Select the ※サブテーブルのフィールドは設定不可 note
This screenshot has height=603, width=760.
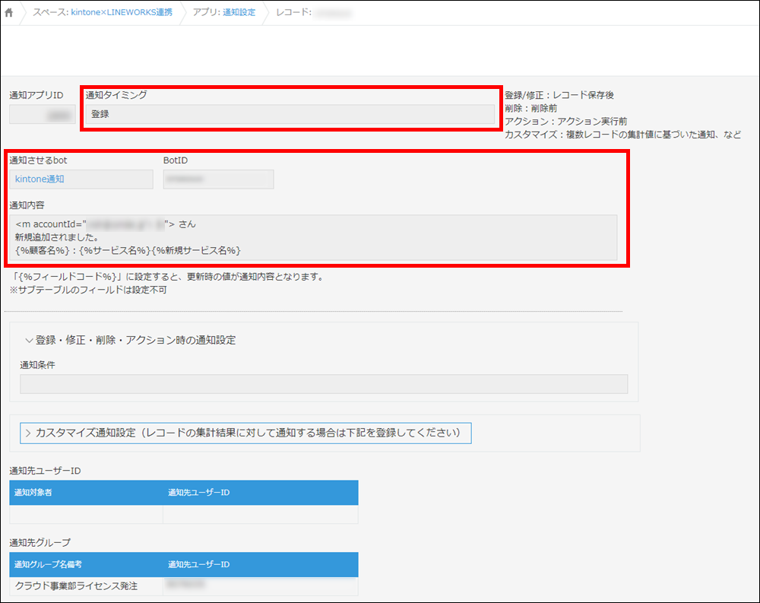tap(88, 290)
